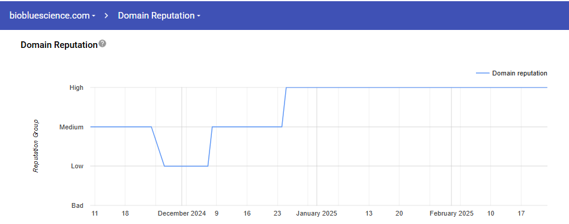
Task: Select the Bad reputation axis label
Action: (x=77, y=205)
